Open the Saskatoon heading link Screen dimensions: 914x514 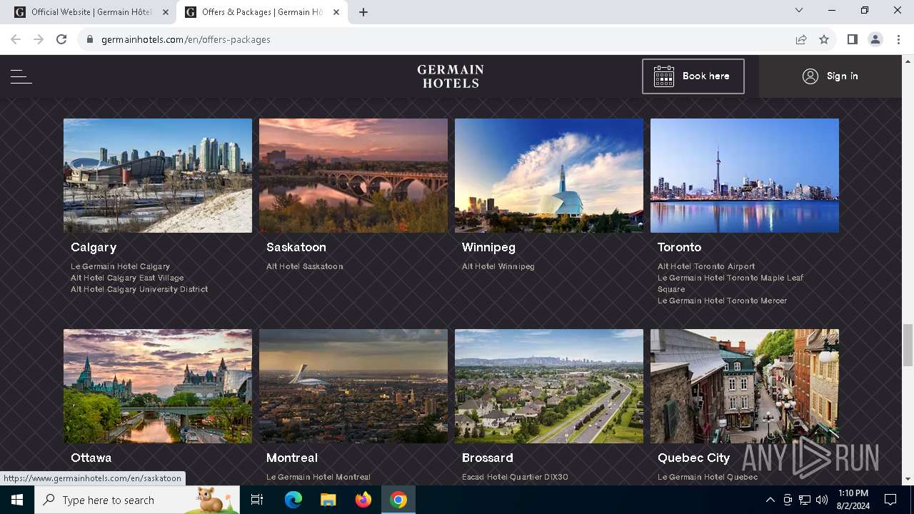coord(296,247)
